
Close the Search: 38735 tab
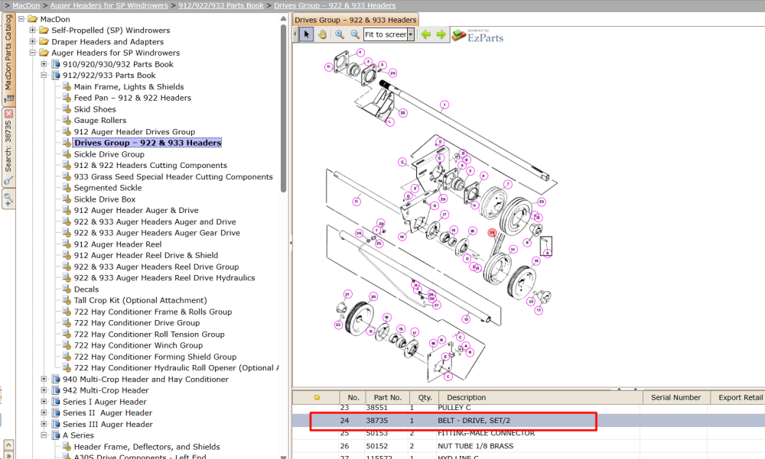pos(8,113)
